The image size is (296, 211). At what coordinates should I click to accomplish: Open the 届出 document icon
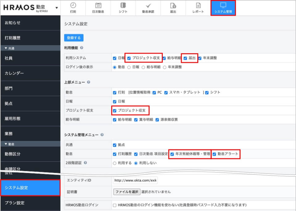[173, 5]
